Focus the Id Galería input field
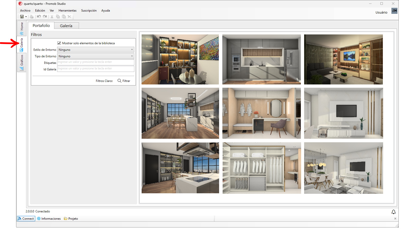 (x=96, y=69)
